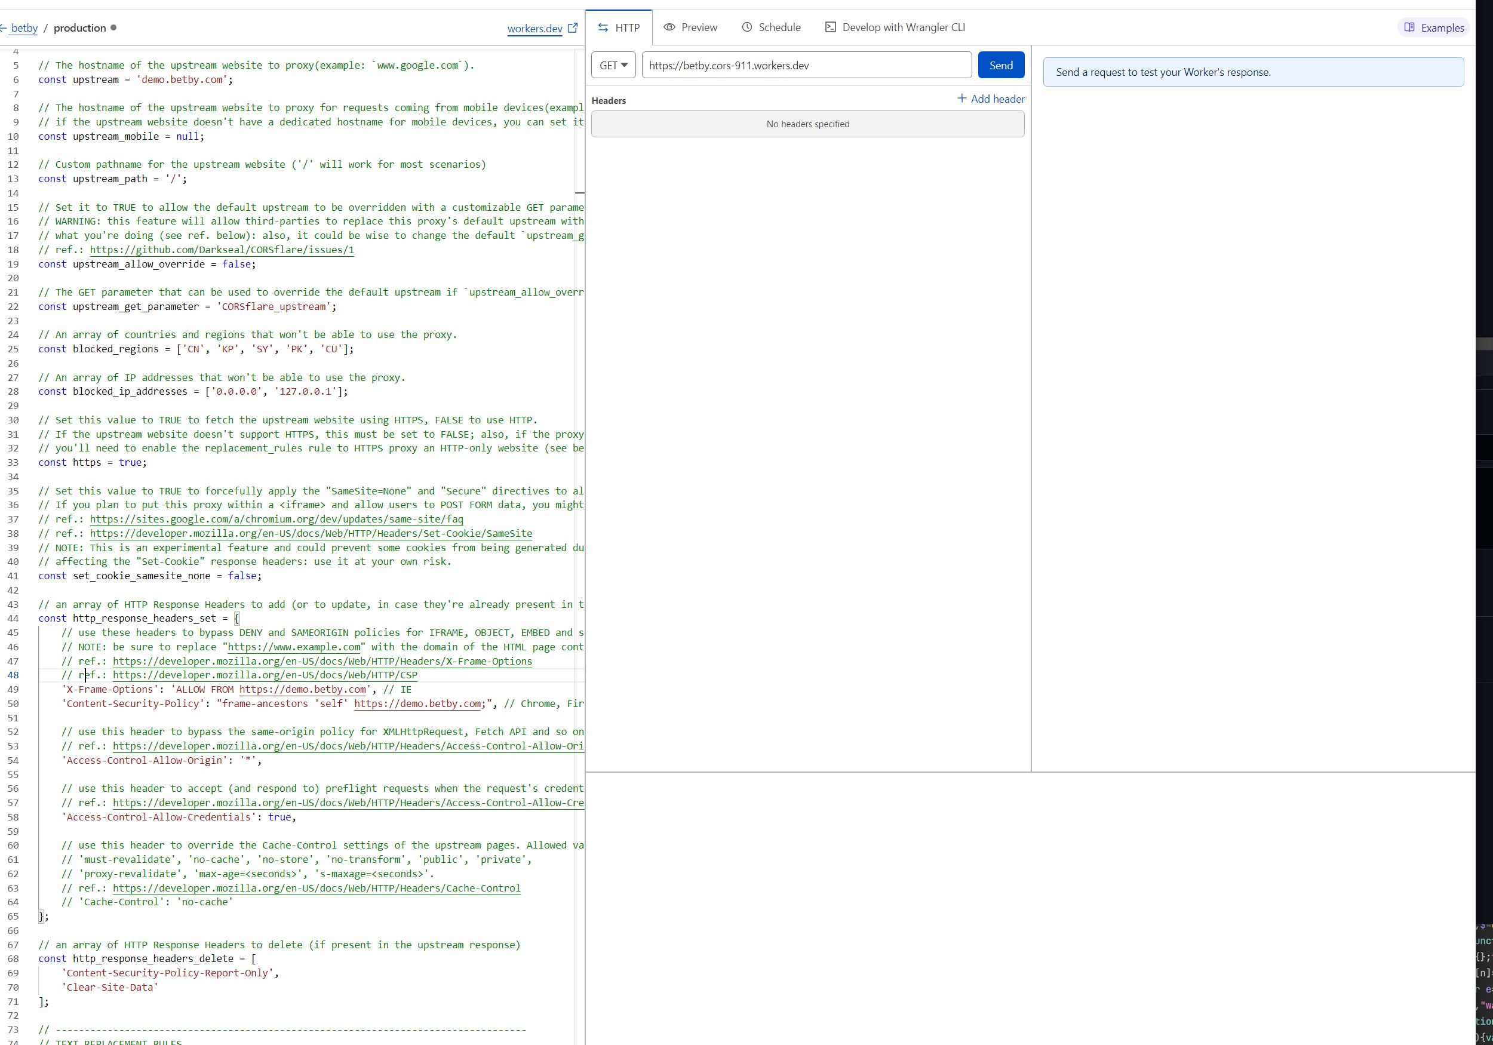Open the MDN X-Frame-Options reference link
This screenshot has width=1493, height=1045.
click(322, 661)
